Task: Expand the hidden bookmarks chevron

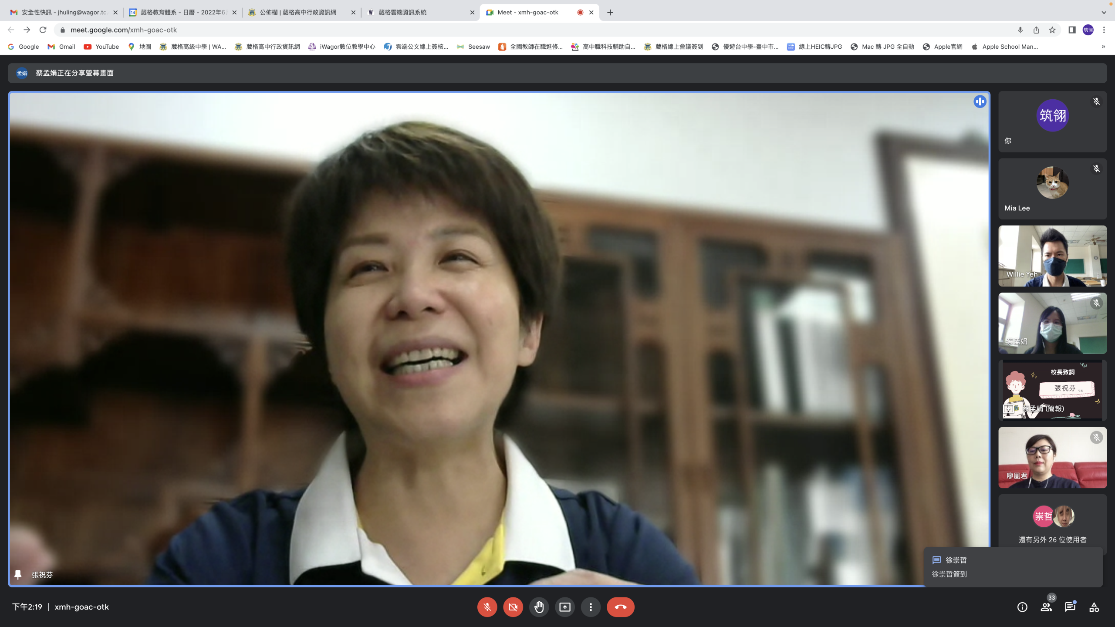Action: (1103, 47)
